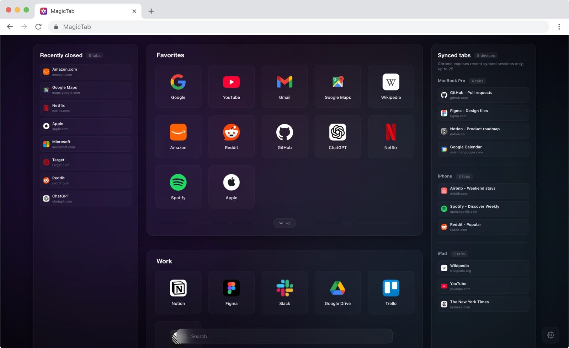Click the iPad device heading

[x=442, y=254]
